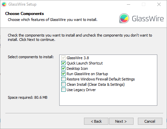Enable Restore Windows Firewall Default Settings
This screenshot has height=129, width=167.
(x=63, y=79)
